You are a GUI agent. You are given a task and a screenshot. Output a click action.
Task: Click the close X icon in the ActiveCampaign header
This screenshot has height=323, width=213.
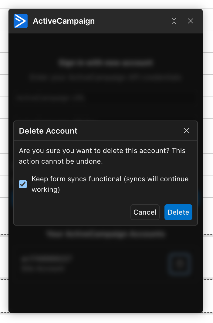coord(191,21)
